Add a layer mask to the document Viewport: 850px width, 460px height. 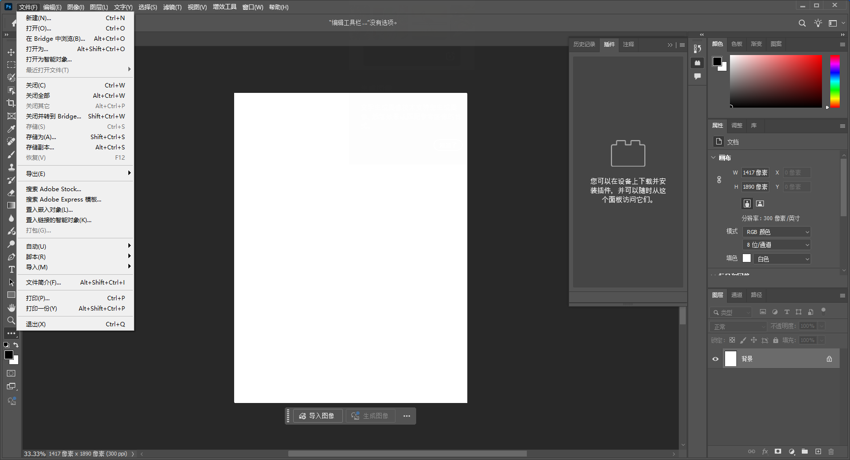pos(778,452)
